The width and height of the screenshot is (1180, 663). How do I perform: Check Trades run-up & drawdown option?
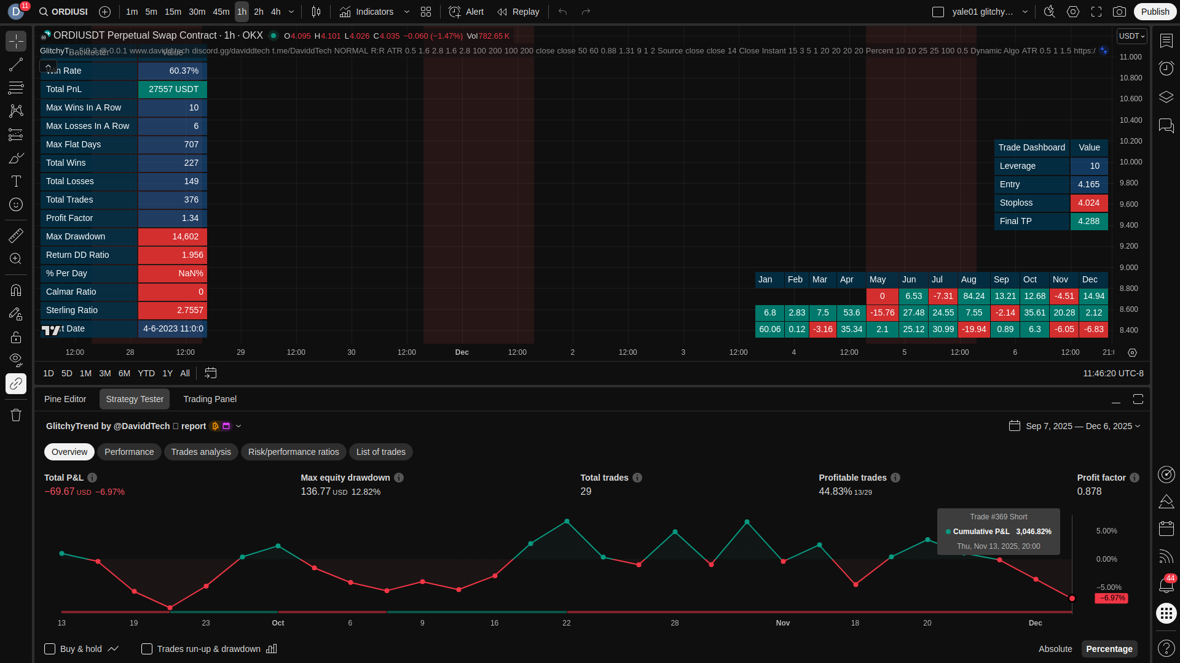pyautogui.click(x=147, y=649)
